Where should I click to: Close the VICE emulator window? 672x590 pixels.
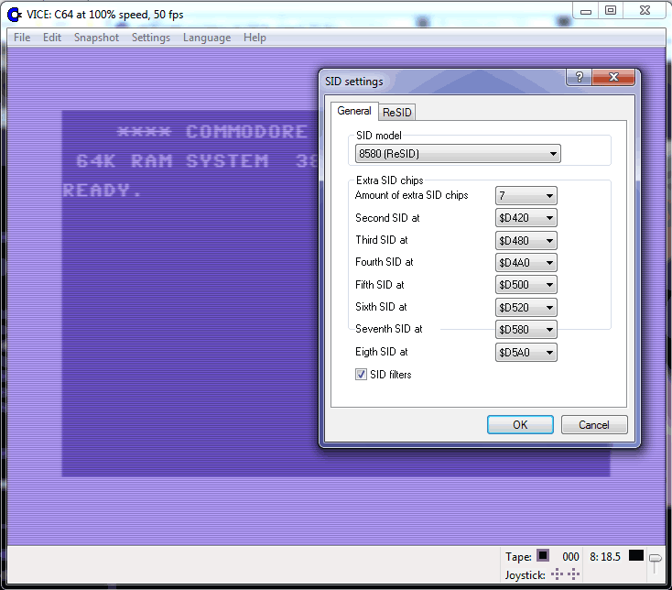pos(645,10)
